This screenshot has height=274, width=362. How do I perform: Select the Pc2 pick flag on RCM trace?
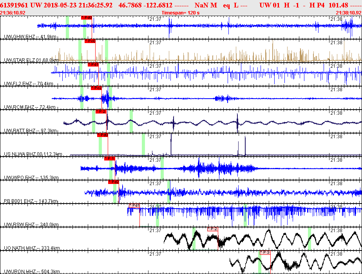(96, 88)
